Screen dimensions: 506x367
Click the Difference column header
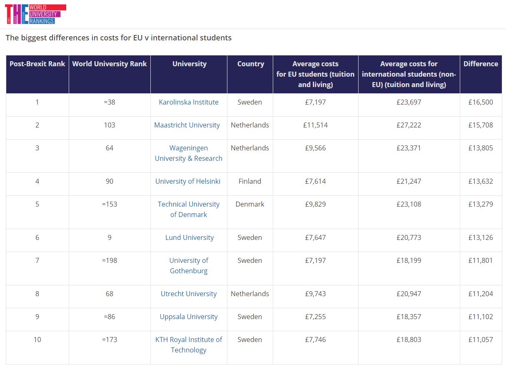(481, 64)
